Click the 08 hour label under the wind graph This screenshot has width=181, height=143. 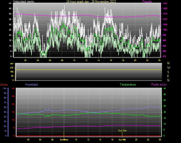(62, 60)
